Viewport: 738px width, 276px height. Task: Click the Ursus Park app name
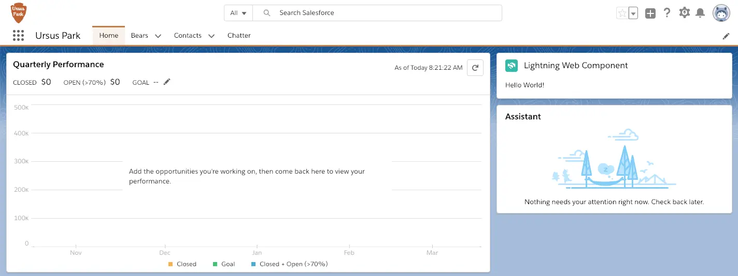coord(58,36)
